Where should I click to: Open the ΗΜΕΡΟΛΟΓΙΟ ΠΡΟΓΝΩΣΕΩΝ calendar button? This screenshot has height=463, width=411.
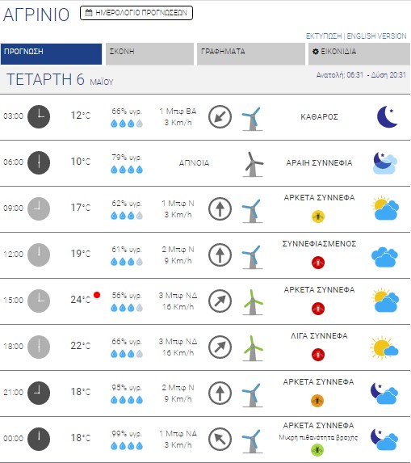pos(136,13)
